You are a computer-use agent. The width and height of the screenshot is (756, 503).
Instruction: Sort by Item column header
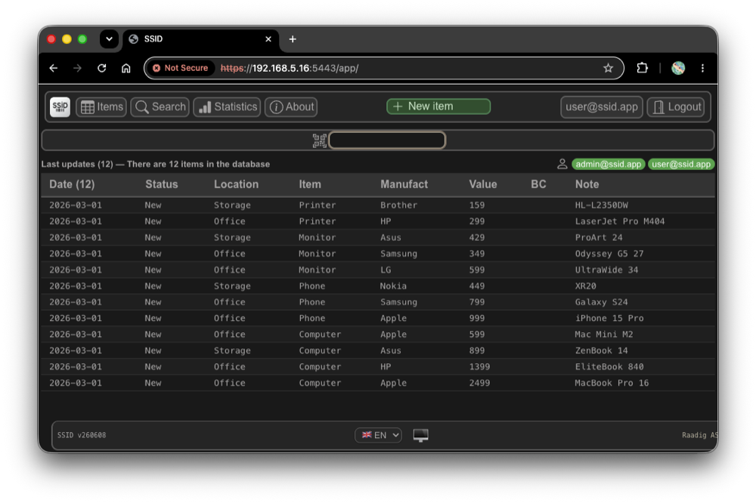(x=309, y=184)
